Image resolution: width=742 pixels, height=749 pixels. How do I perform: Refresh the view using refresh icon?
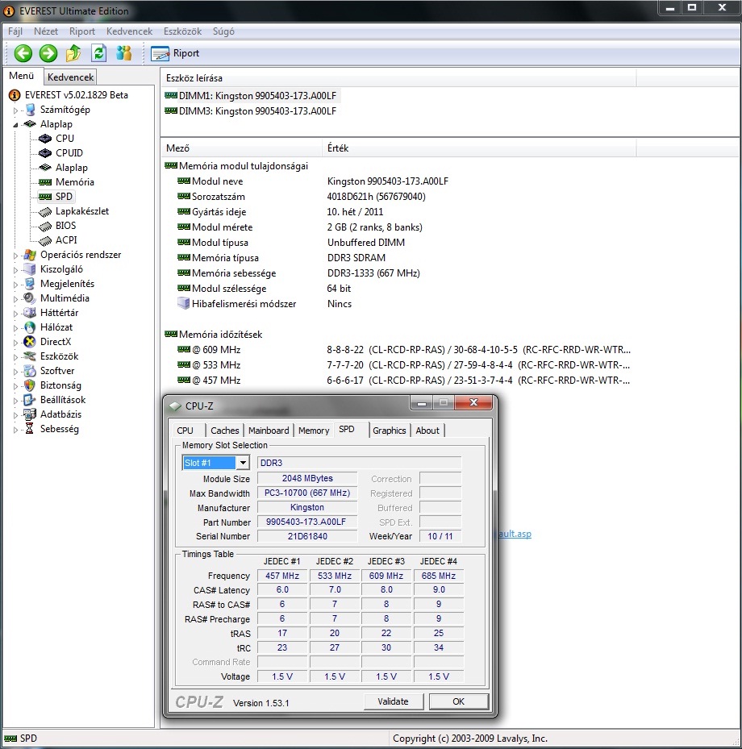[99, 53]
